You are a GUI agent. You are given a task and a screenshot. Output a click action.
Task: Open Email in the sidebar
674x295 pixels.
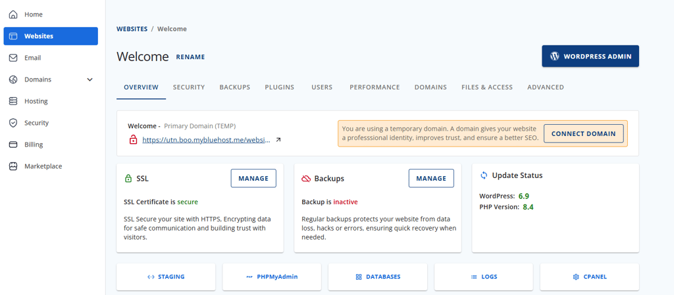(x=51, y=58)
